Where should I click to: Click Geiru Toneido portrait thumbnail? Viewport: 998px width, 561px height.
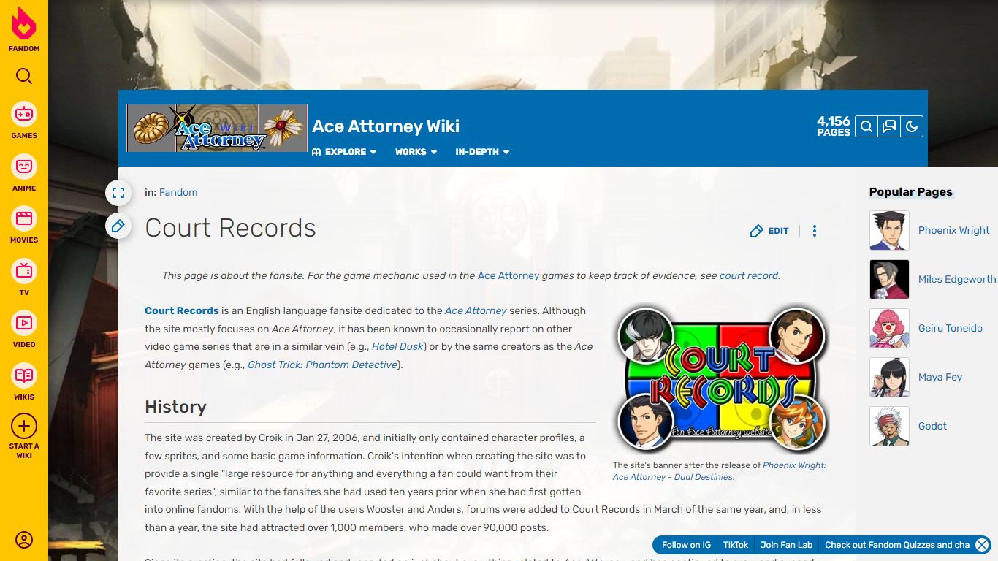point(889,328)
